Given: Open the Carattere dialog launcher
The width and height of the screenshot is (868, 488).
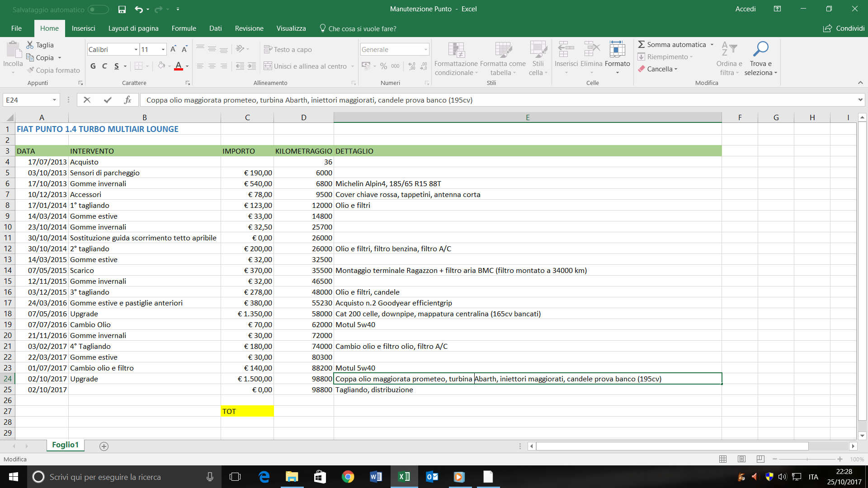Looking at the screenshot, I should tap(188, 83).
